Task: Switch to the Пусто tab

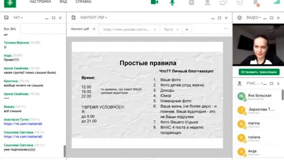Action: point(168,29)
